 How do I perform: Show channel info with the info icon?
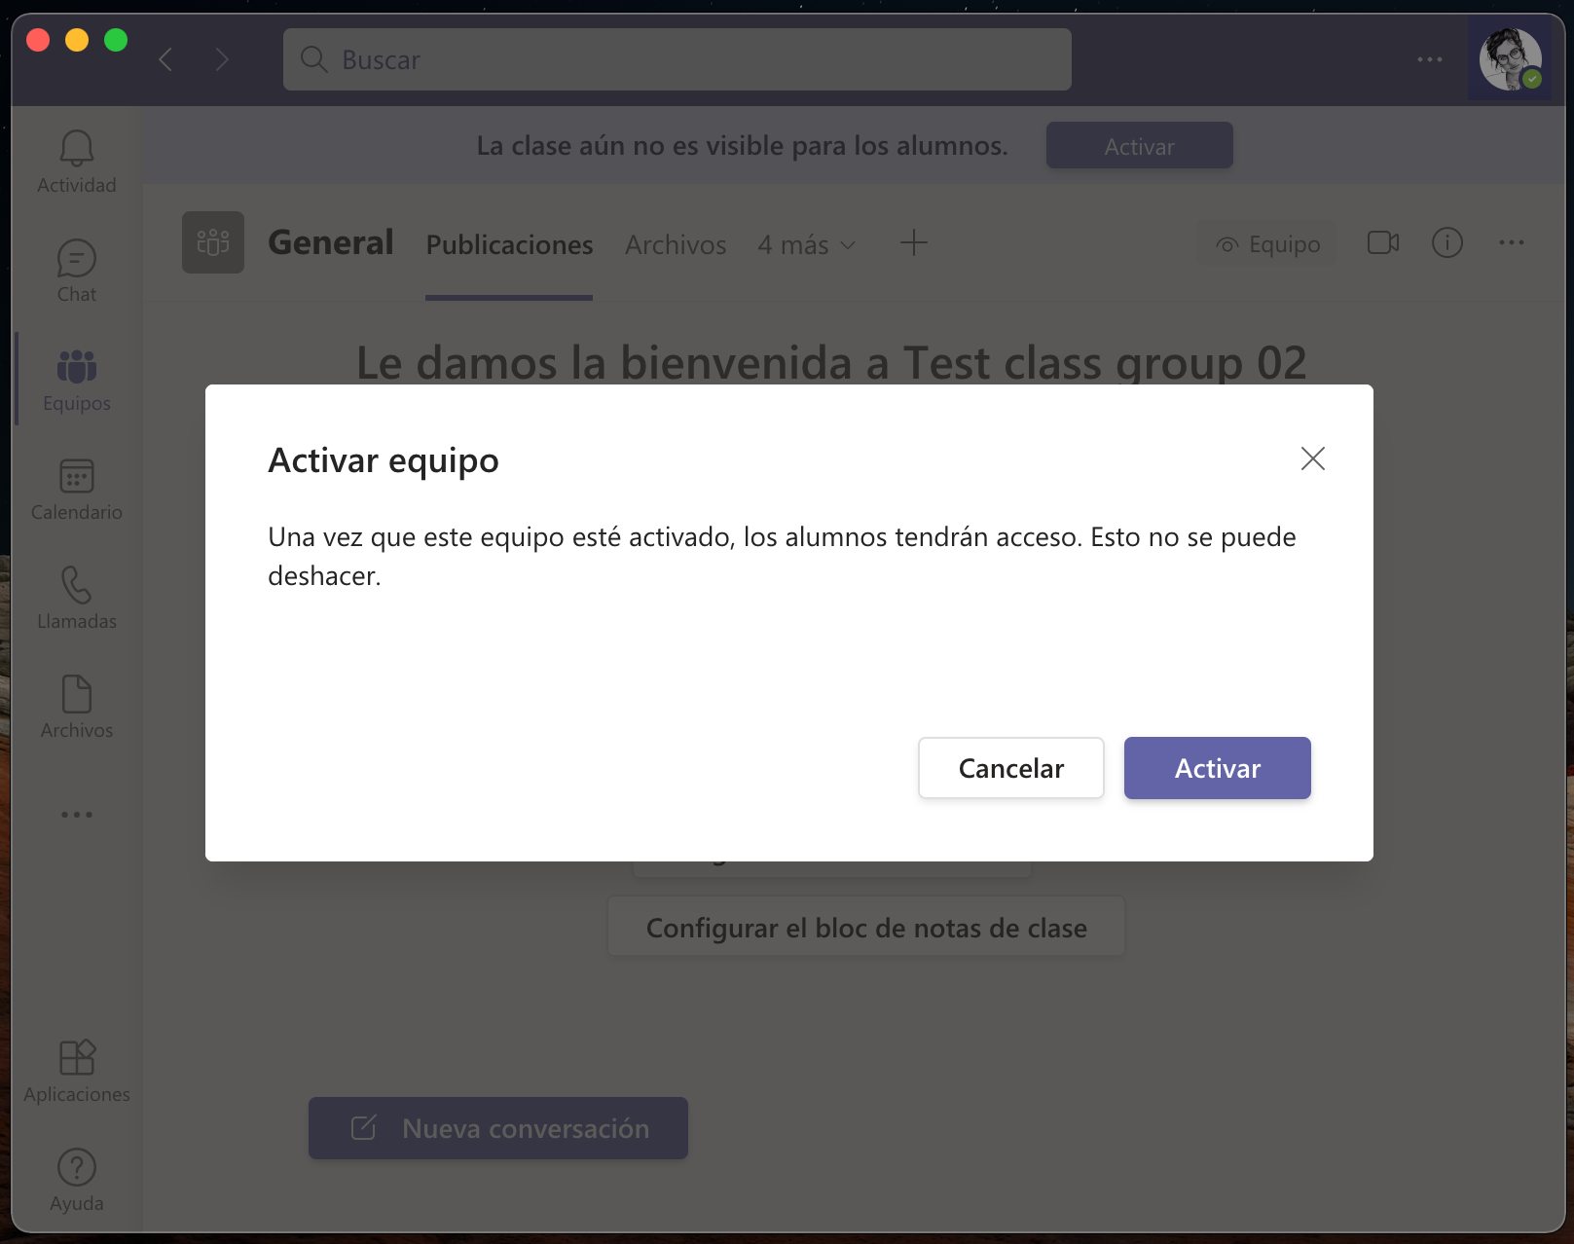pos(1446,242)
